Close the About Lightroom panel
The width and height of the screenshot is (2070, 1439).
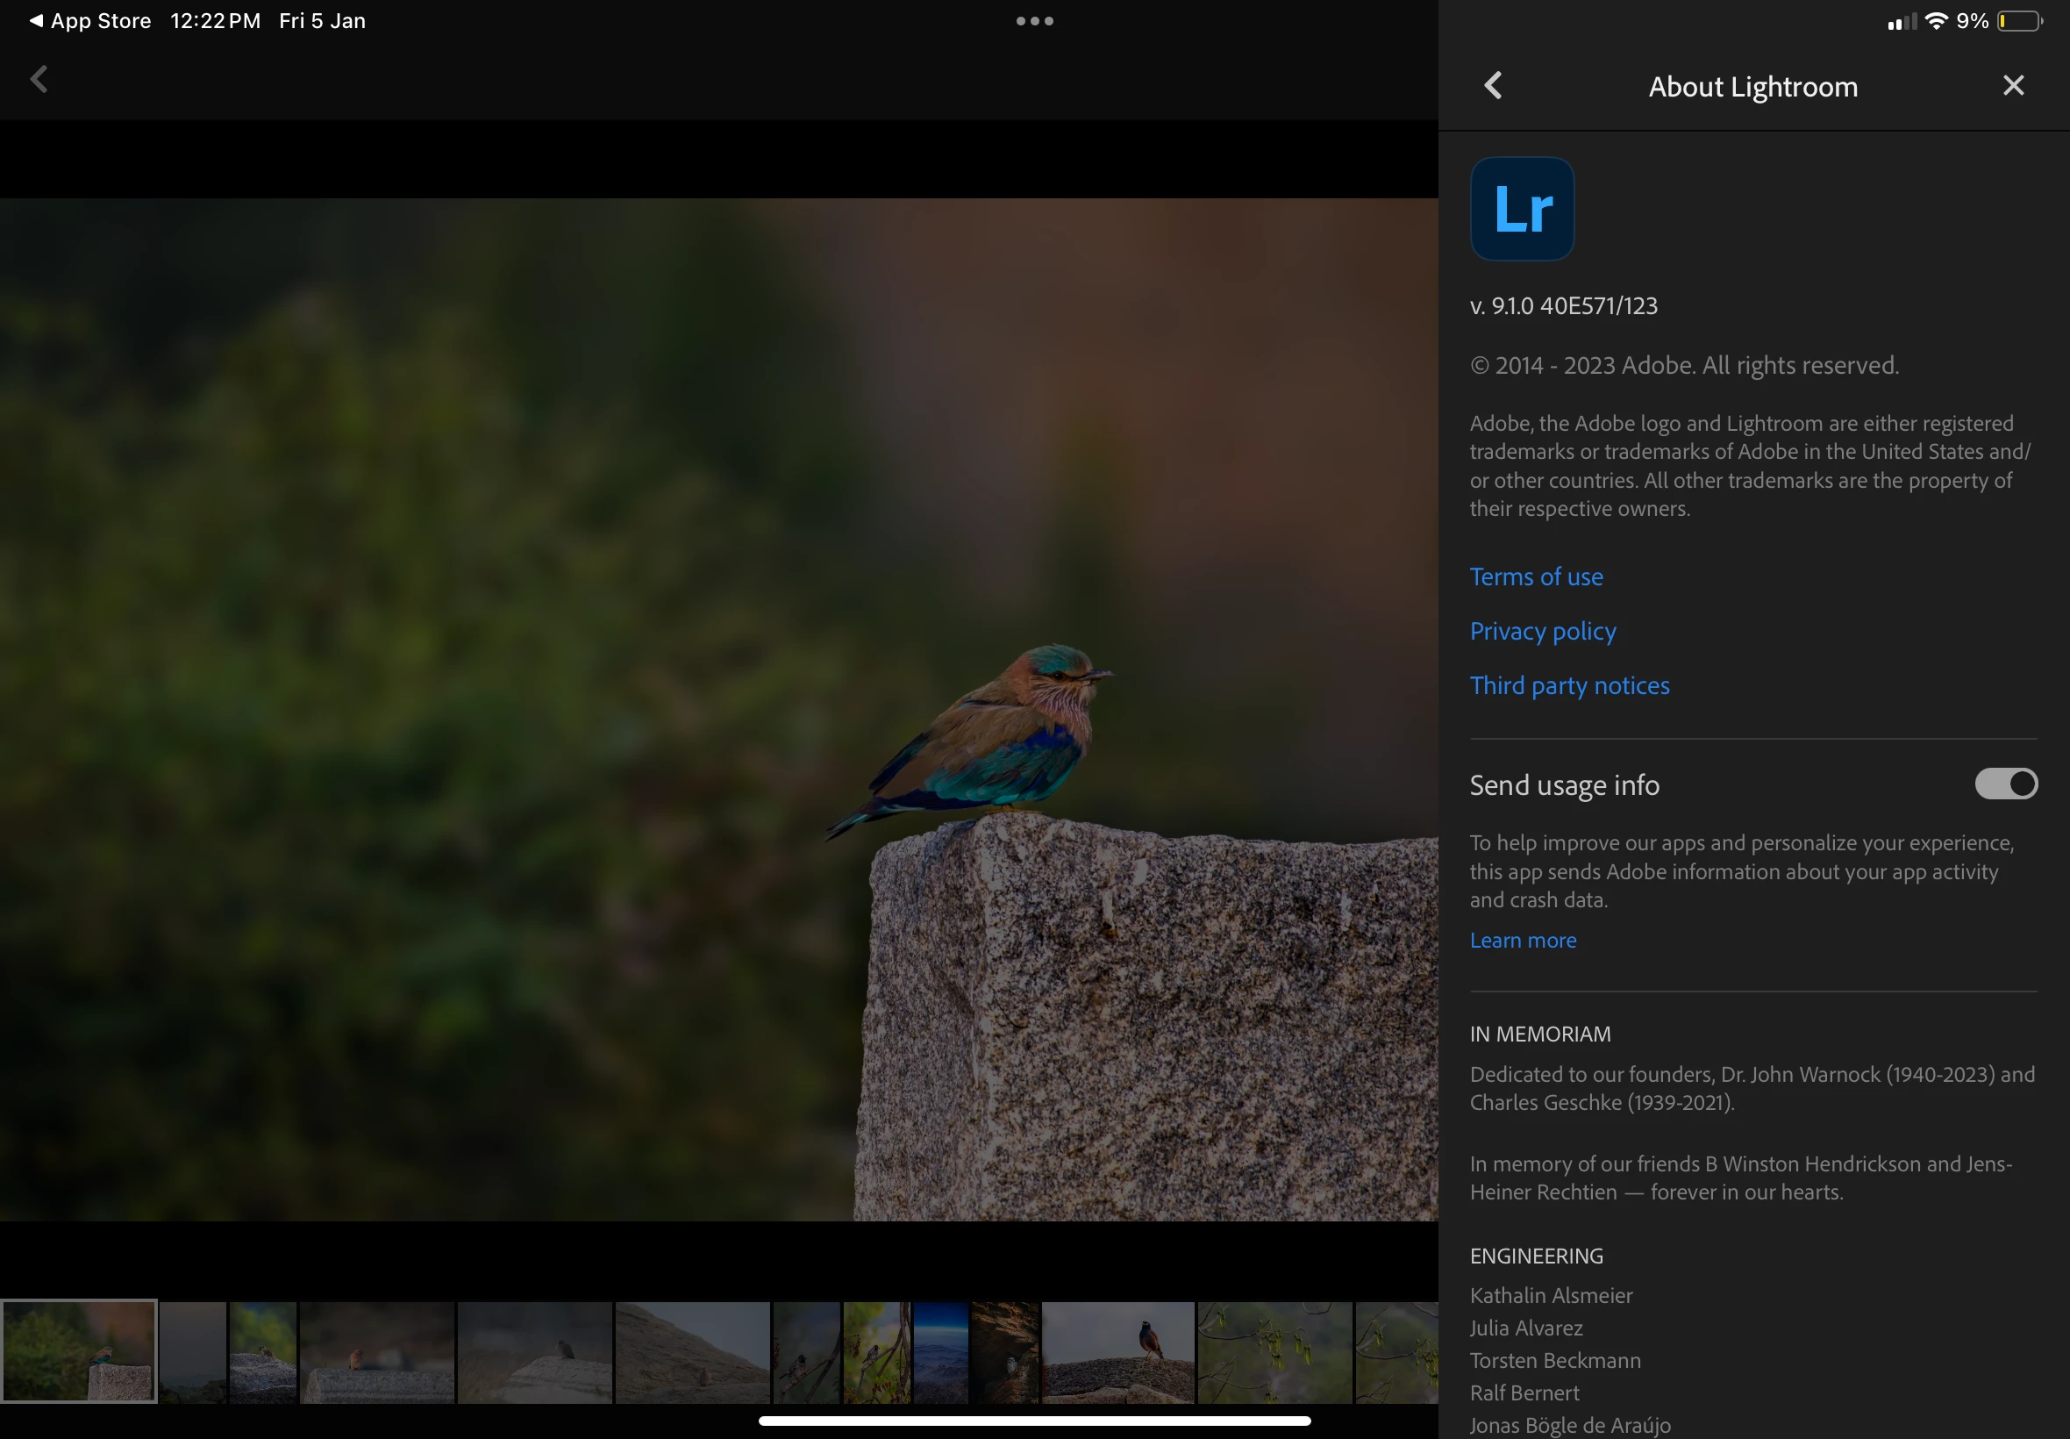(2012, 86)
